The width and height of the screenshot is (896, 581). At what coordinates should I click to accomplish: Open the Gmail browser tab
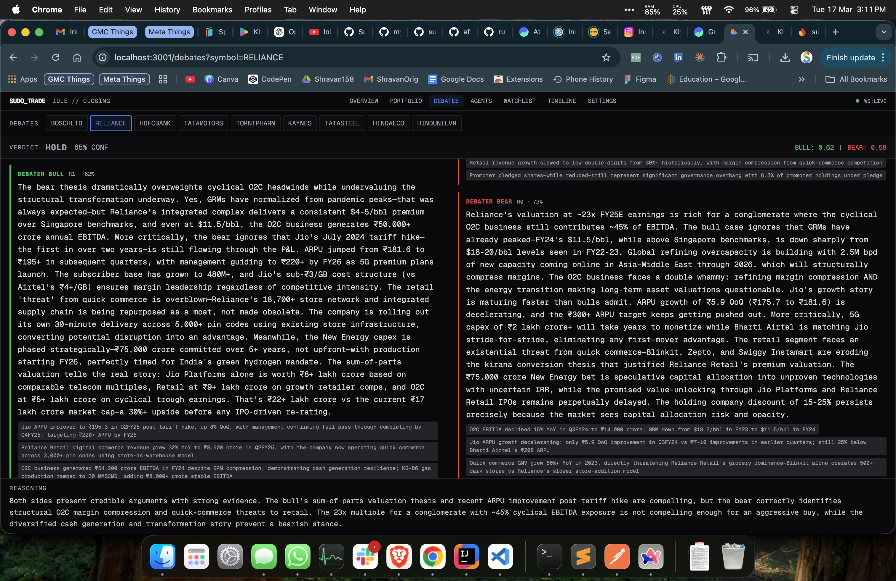point(67,32)
